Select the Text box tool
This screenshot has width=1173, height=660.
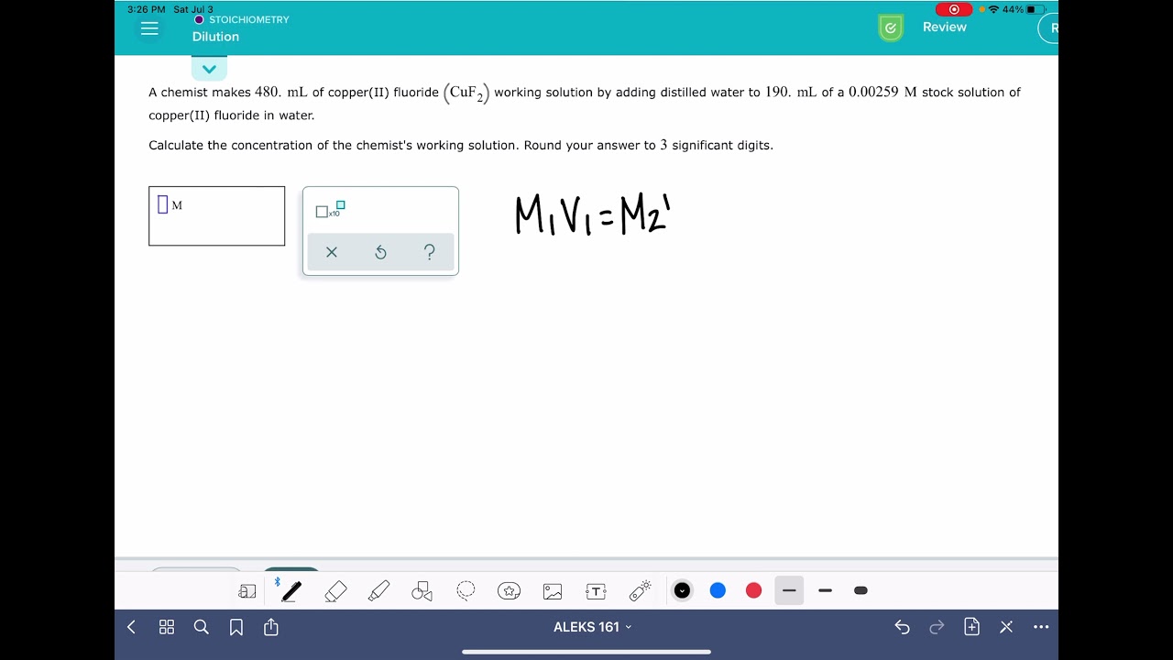pyautogui.click(x=596, y=591)
